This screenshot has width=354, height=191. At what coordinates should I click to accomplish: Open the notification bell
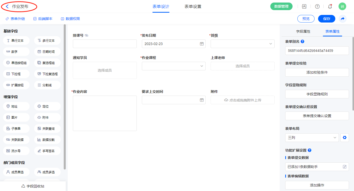pos(330,7)
